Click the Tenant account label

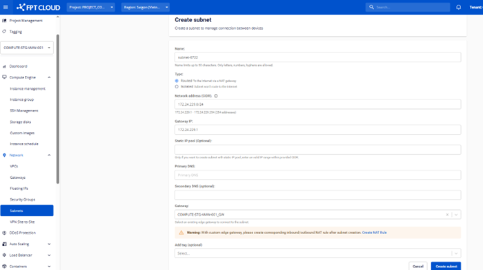pos(476,7)
